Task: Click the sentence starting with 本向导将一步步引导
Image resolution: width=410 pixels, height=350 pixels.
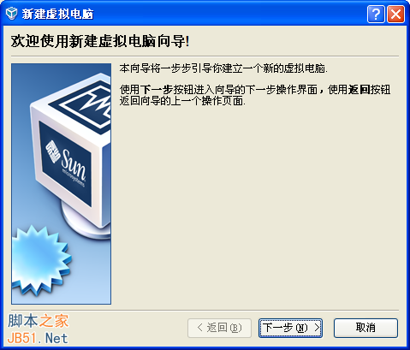Action: [x=223, y=68]
